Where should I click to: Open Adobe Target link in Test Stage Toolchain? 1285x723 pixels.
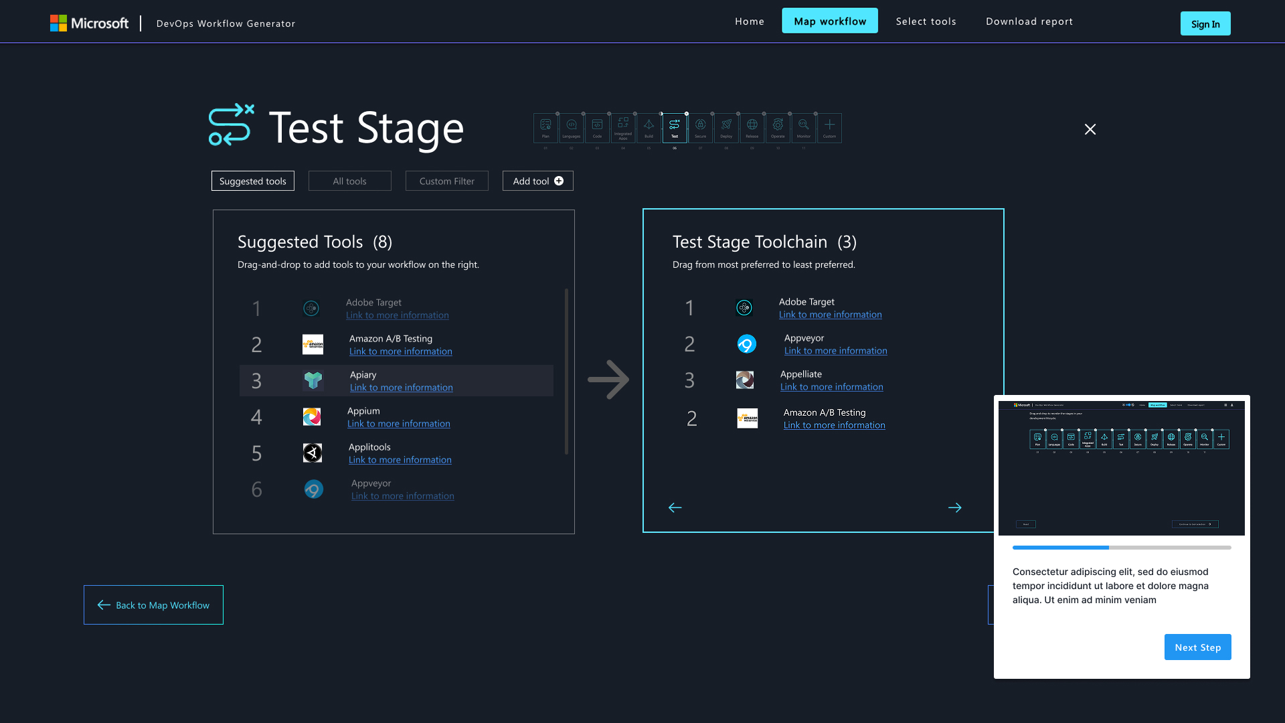[x=831, y=315]
